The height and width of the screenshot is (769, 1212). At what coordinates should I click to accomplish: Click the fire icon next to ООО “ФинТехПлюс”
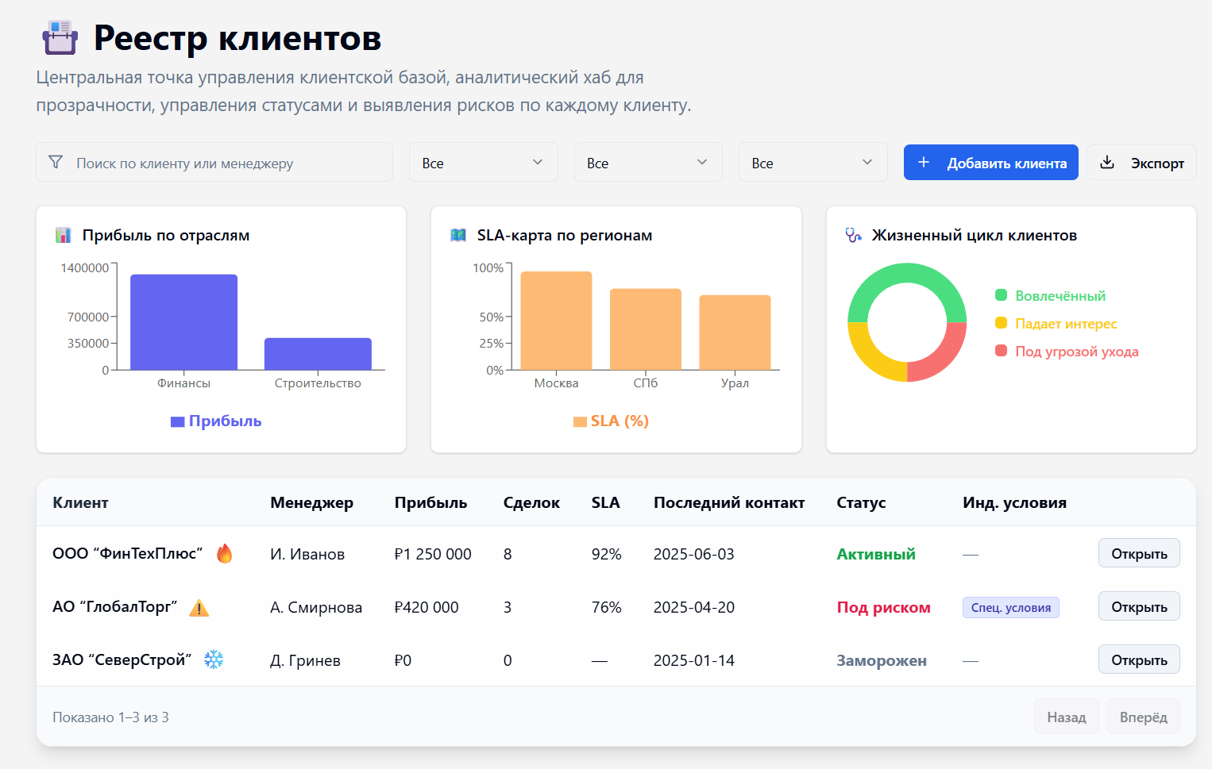(x=225, y=553)
